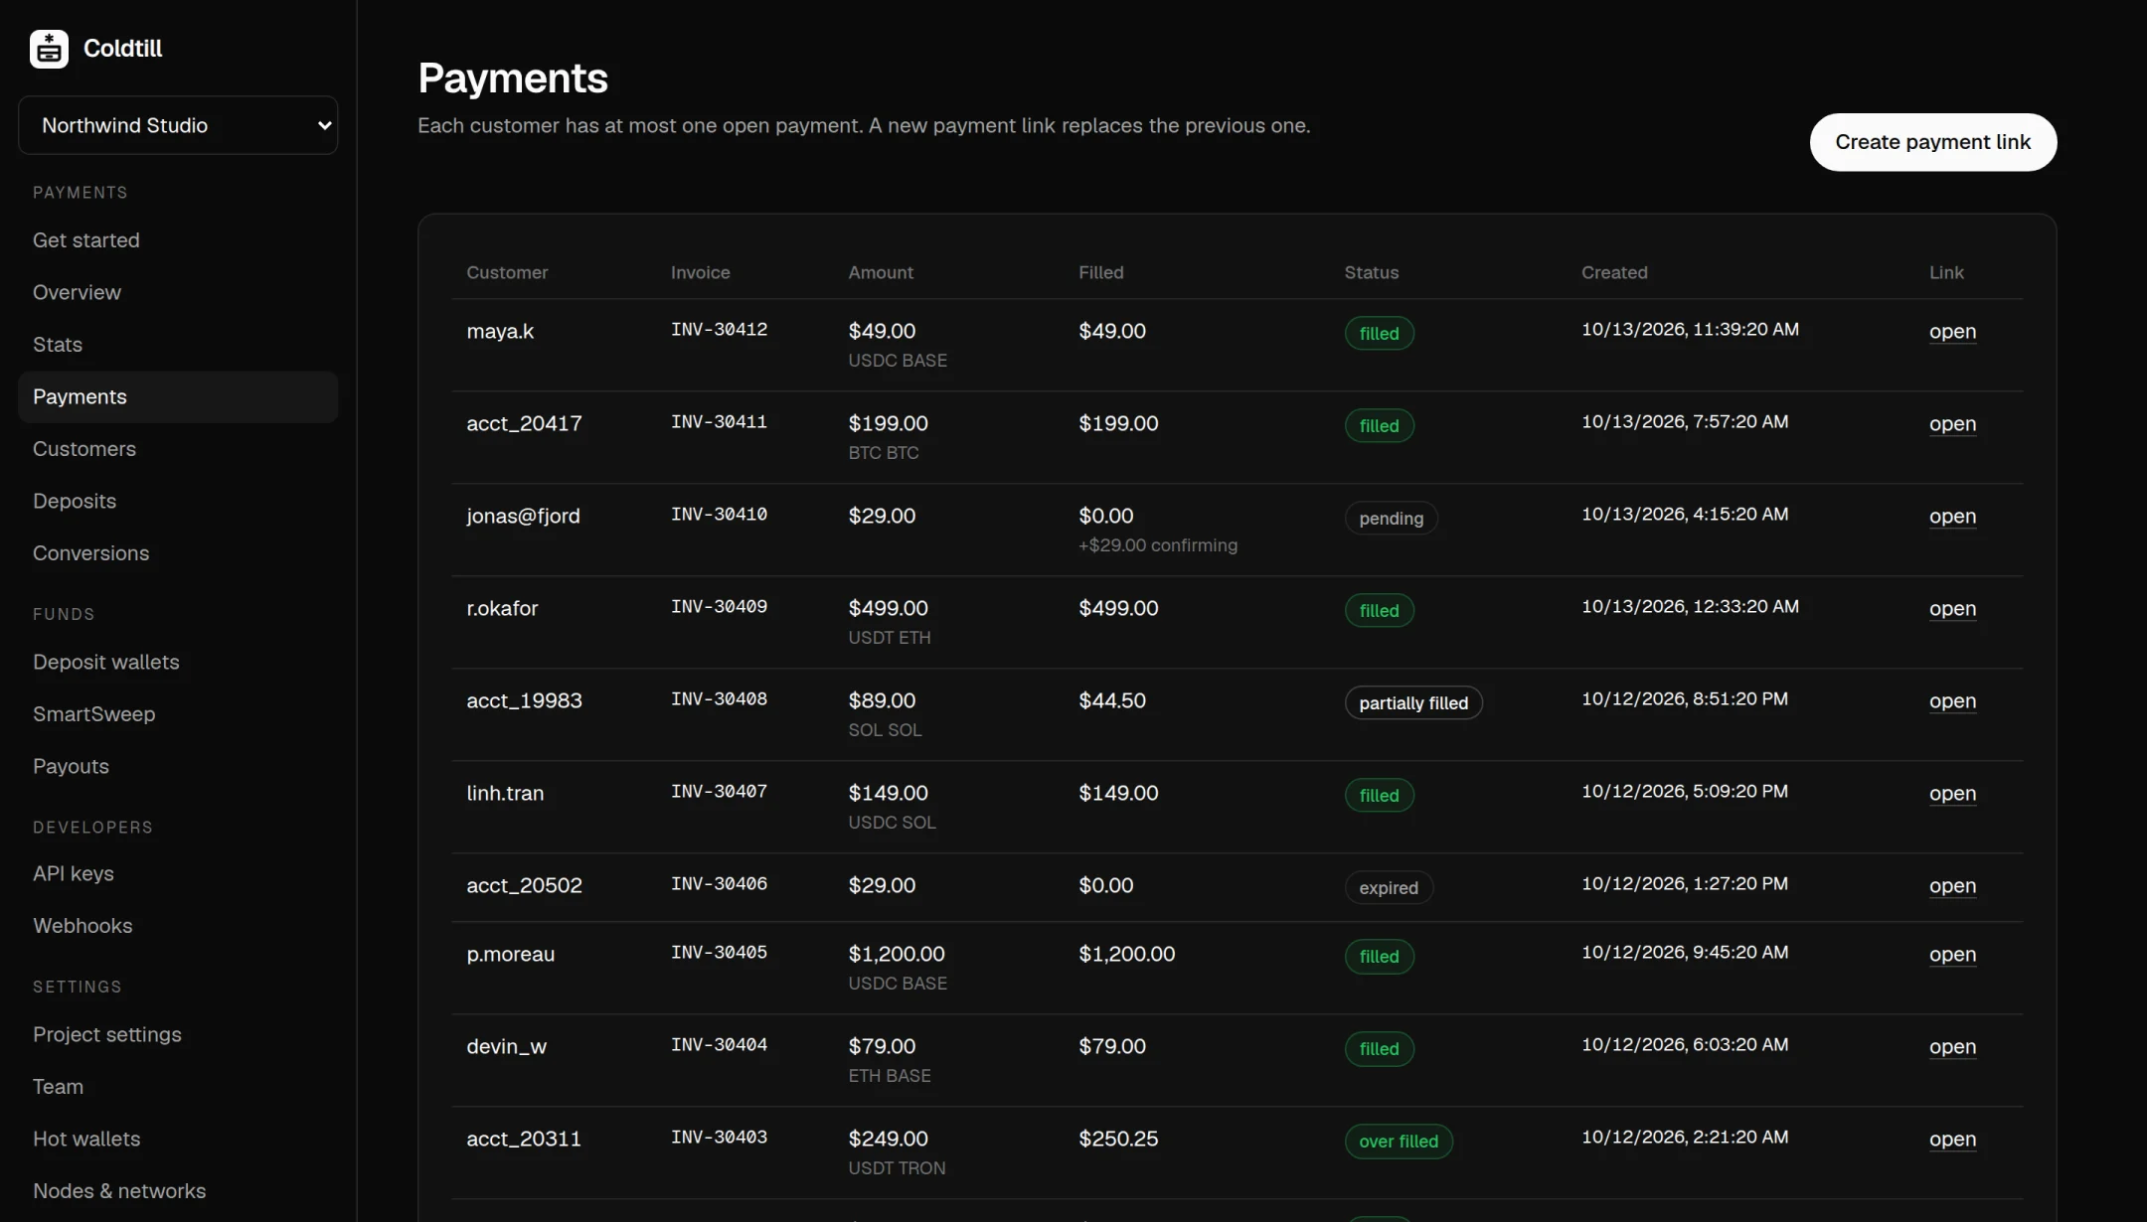2147x1222 pixels.
Task: Open link for acct_20417 payment
Action: click(1952, 424)
